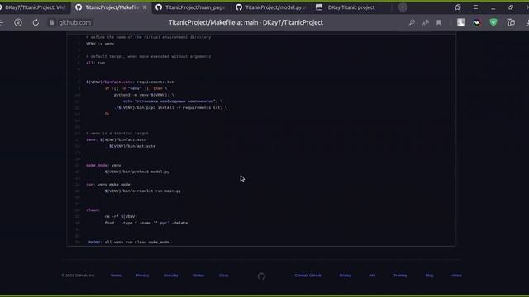Open the Security footer link
Image resolution: width=529 pixels, height=297 pixels.
[x=171, y=276]
